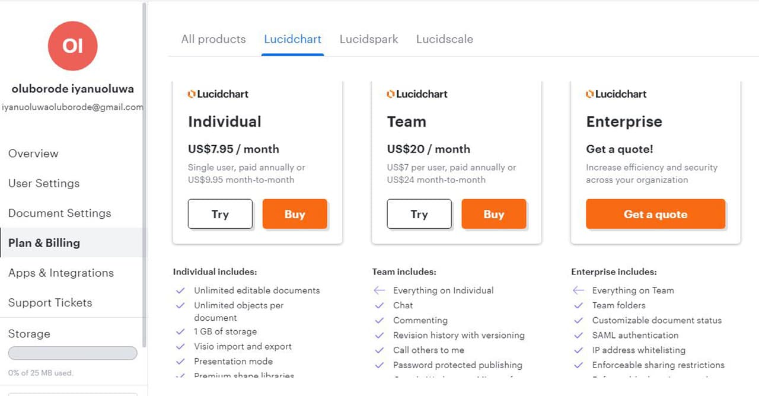
Task: Go to Apps & Integrations
Action: tap(61, 273)
